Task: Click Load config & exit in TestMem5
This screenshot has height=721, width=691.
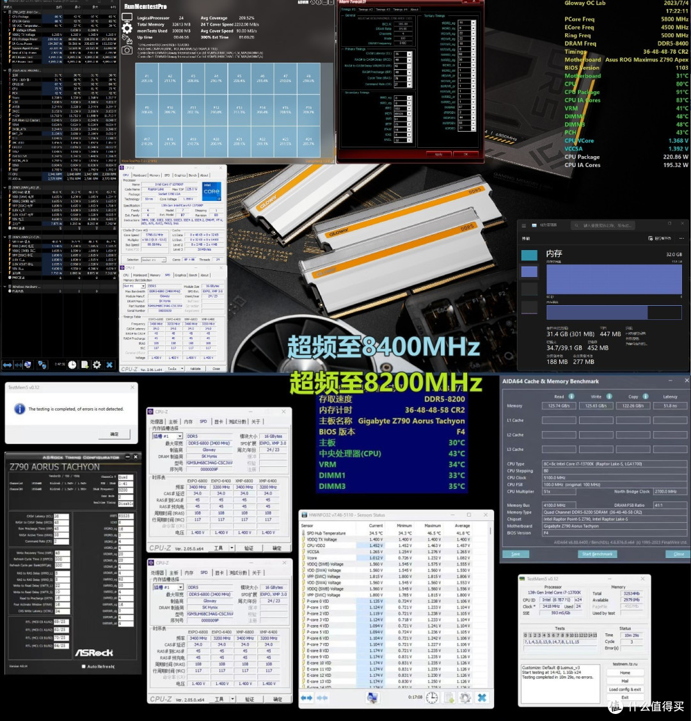Action: pos(624,689)
